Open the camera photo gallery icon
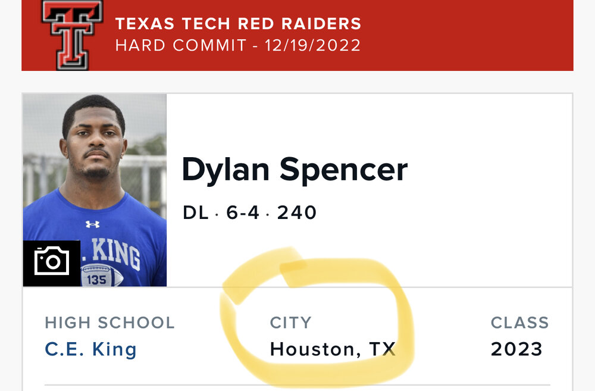The height and width of the screenshot is (391, 595). coord(52,262)
